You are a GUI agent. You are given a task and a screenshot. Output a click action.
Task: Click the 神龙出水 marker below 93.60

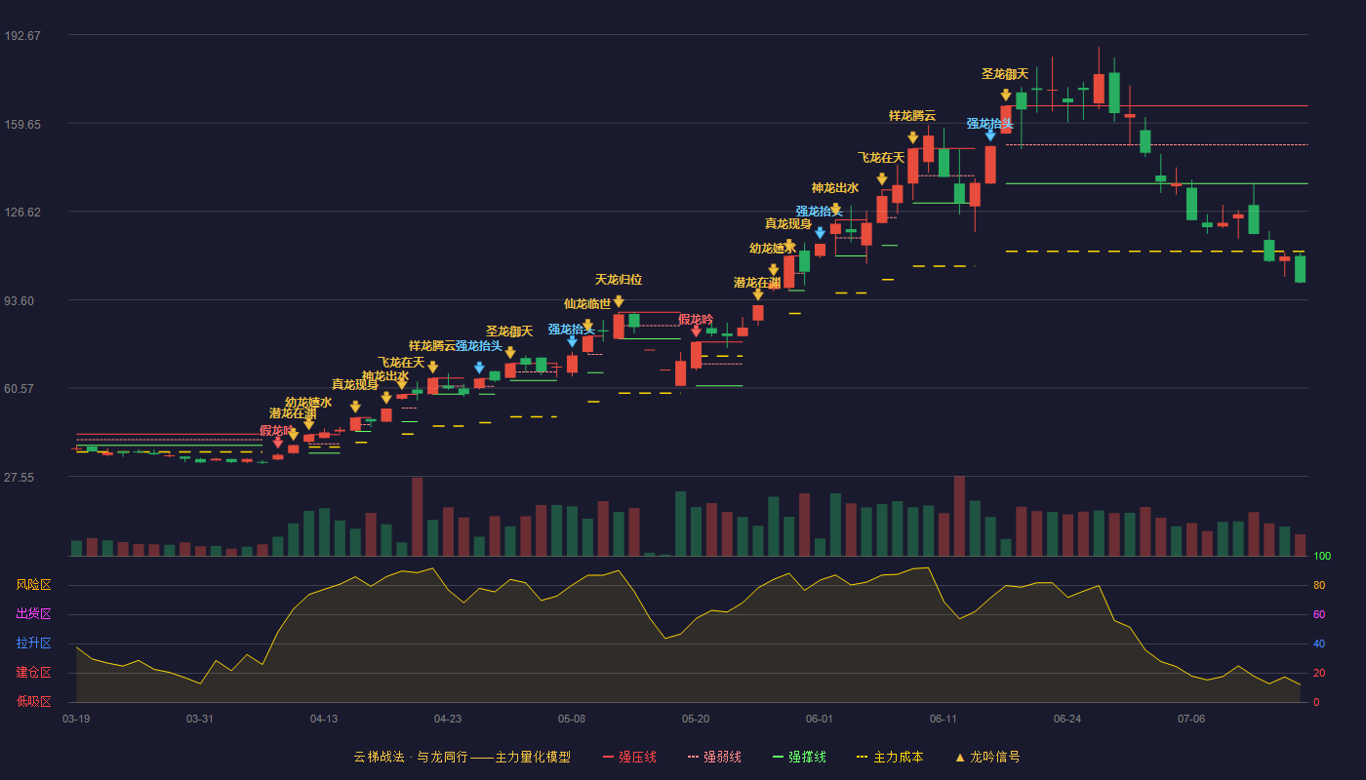point(385,376)
